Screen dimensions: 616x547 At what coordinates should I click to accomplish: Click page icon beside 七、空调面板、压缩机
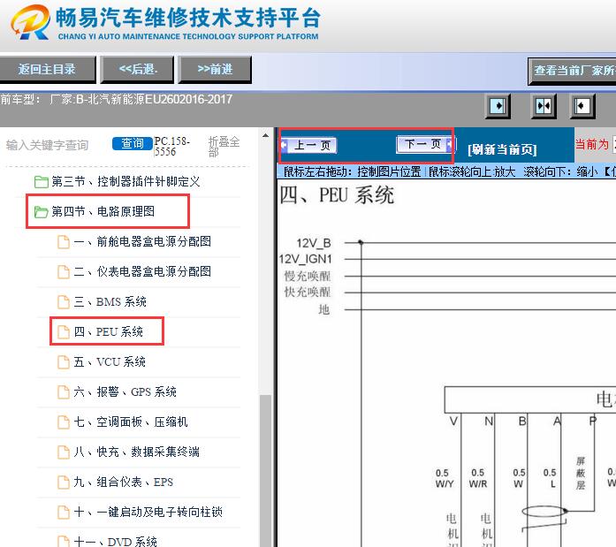point(64,422)
